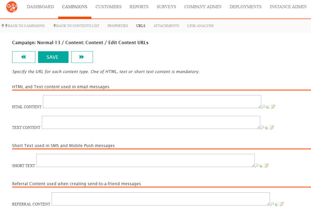Click the pencil edit icon for Referral Content
The width and height of the screenshot is (311, 209).
pyautogui.click(x=282, y=204)
